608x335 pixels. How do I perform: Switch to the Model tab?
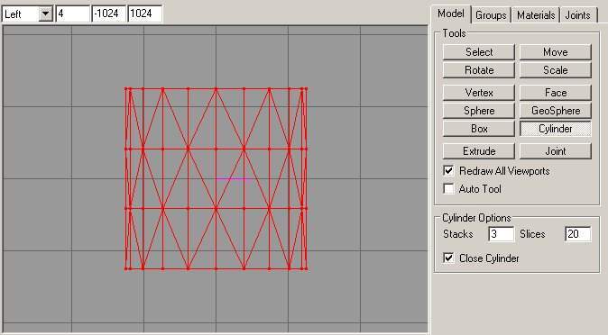coord(450,14)
